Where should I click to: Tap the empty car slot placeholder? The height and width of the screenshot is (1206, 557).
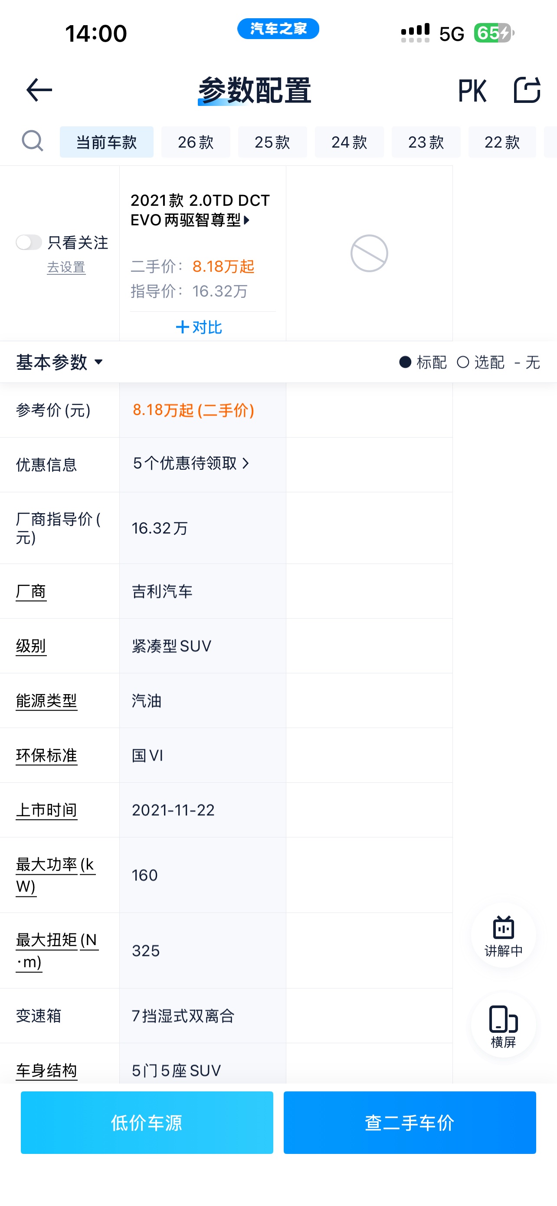pos(369,253)
